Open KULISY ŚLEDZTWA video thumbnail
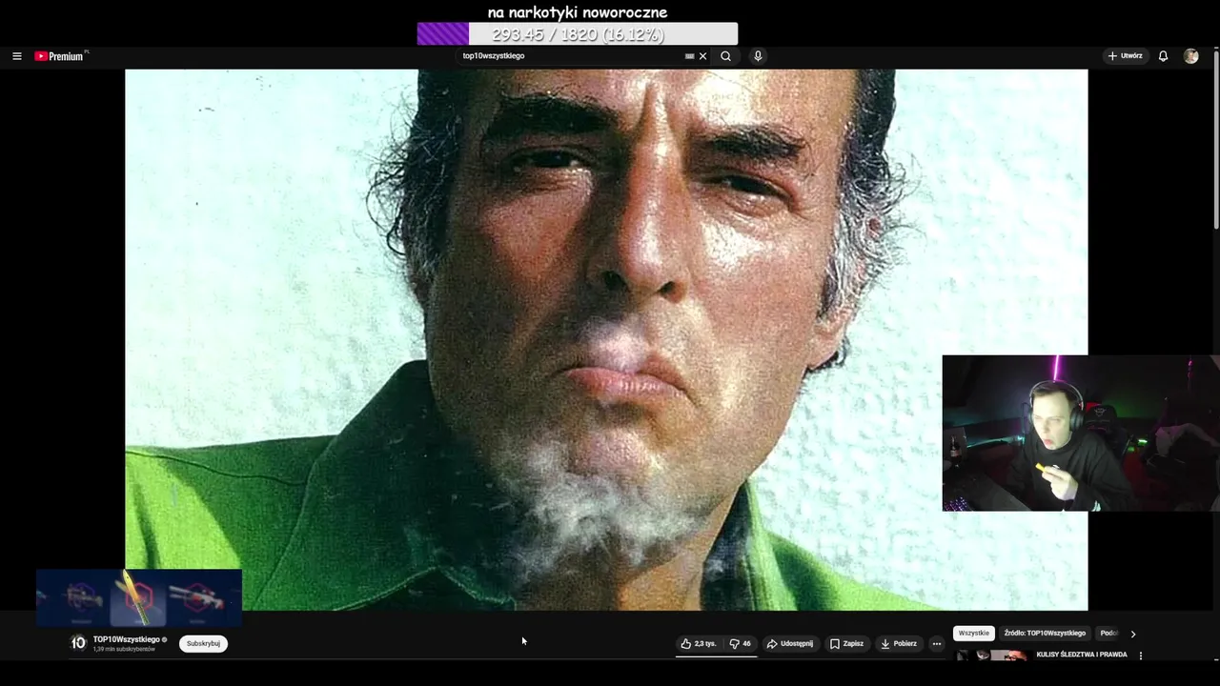 click(x=991, y=656)
